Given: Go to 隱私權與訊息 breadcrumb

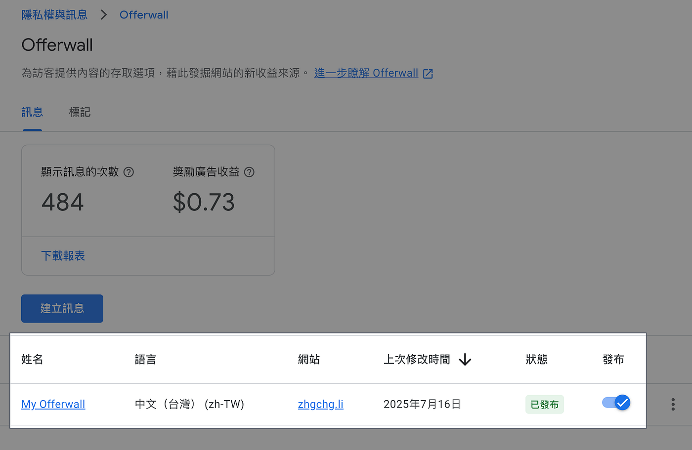Looking at the screenshot, I should pyautogui.click(x=54, y=15).
